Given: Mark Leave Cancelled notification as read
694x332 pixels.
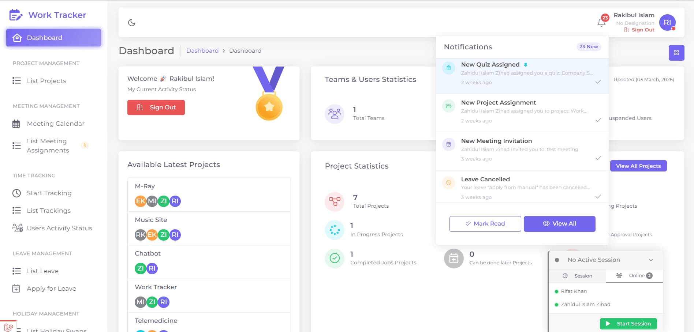Looking at the screenshot, I should 598,197.
